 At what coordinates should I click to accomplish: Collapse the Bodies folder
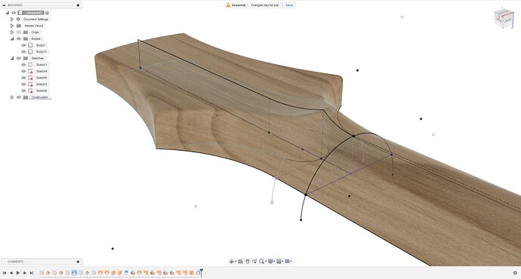pyautogui.click(x=12, y=38)
